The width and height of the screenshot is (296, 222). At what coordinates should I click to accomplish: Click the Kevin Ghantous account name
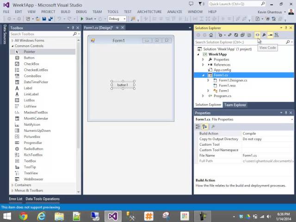pos(270,12)
